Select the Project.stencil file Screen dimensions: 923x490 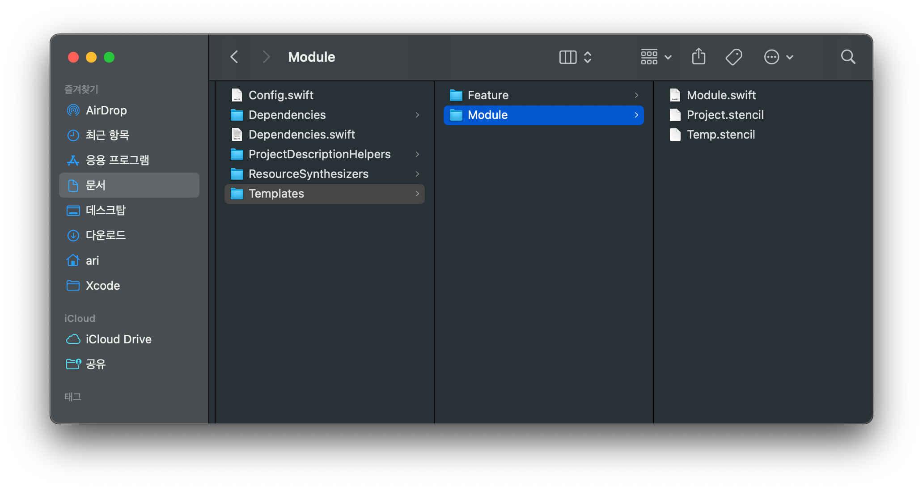point(725,115)
